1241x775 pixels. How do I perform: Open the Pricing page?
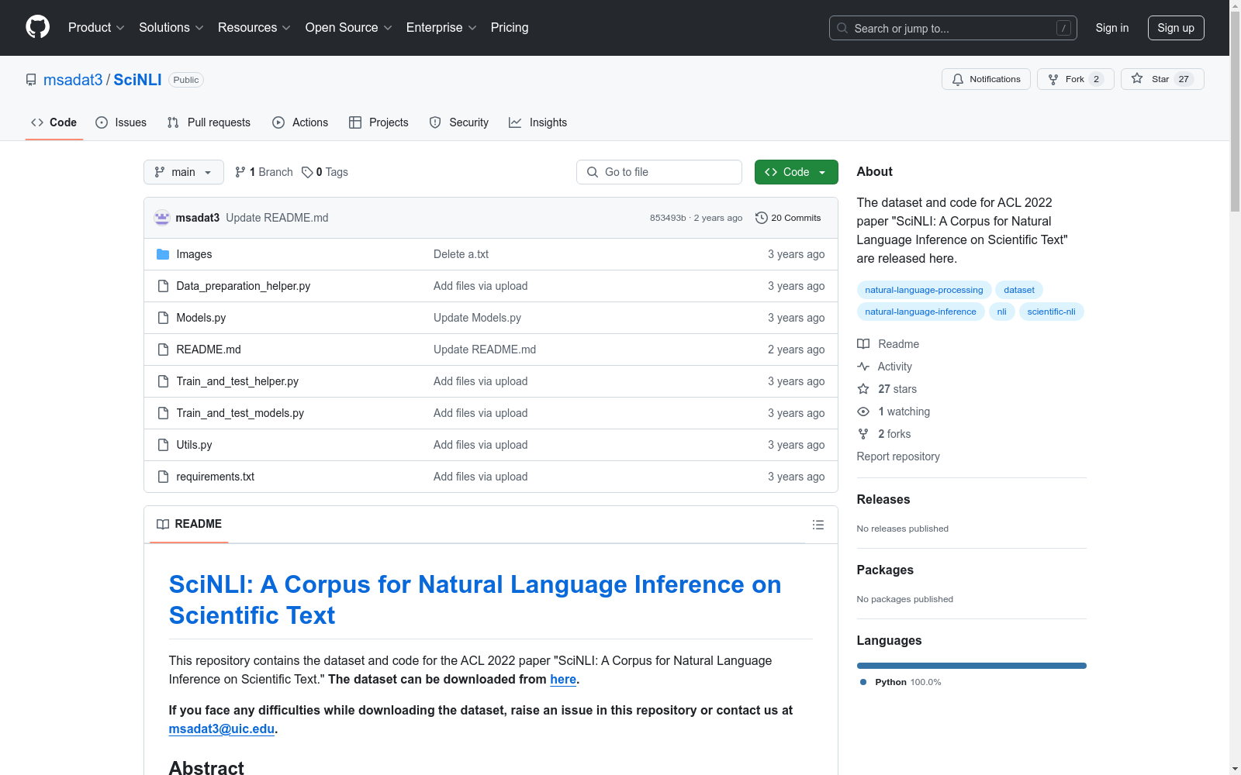(x=510, y=27)
